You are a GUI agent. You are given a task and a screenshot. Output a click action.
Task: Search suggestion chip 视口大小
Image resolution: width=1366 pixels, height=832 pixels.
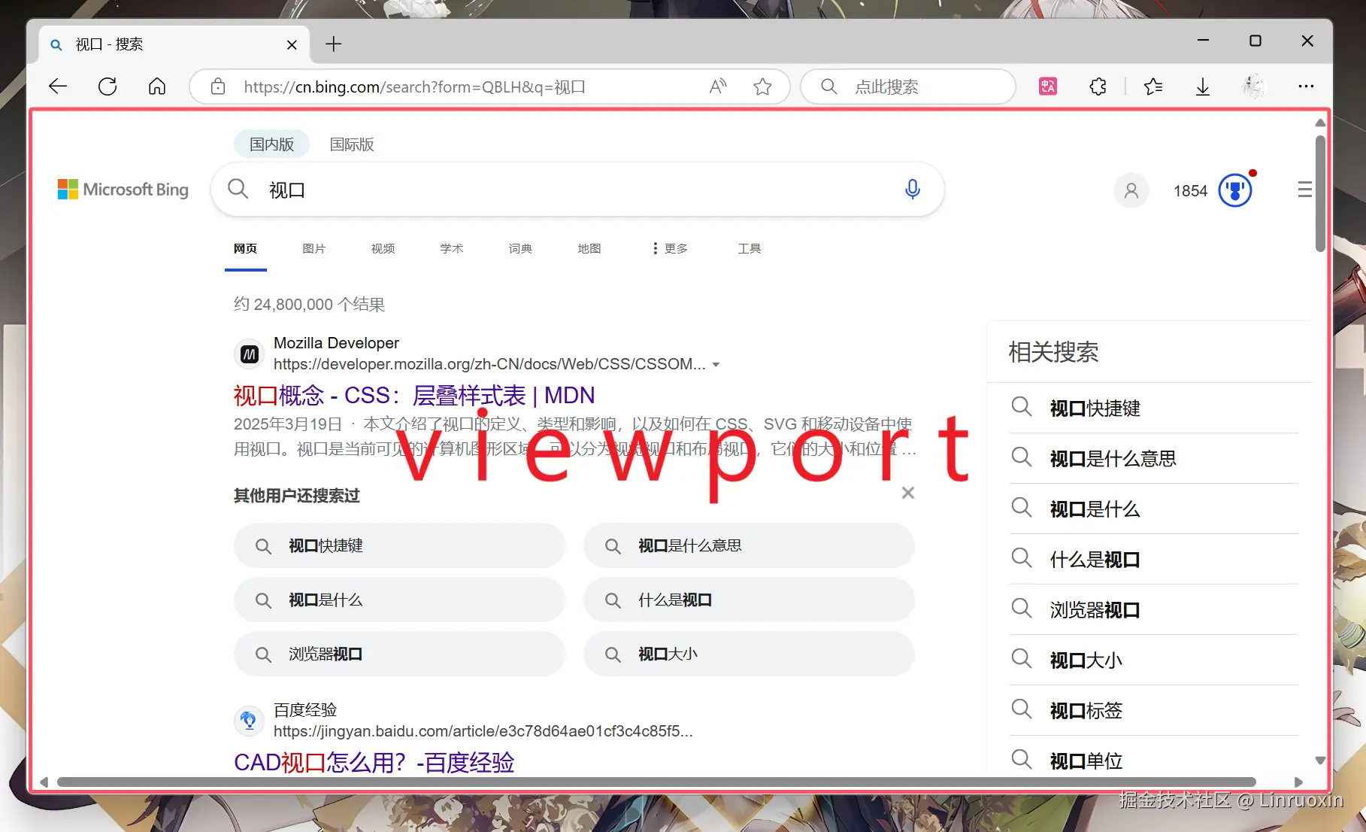749,654
